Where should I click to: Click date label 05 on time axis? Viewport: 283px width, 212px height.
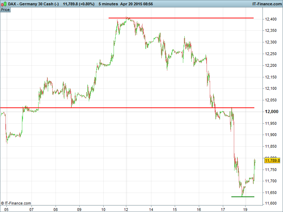pos(6,209)
